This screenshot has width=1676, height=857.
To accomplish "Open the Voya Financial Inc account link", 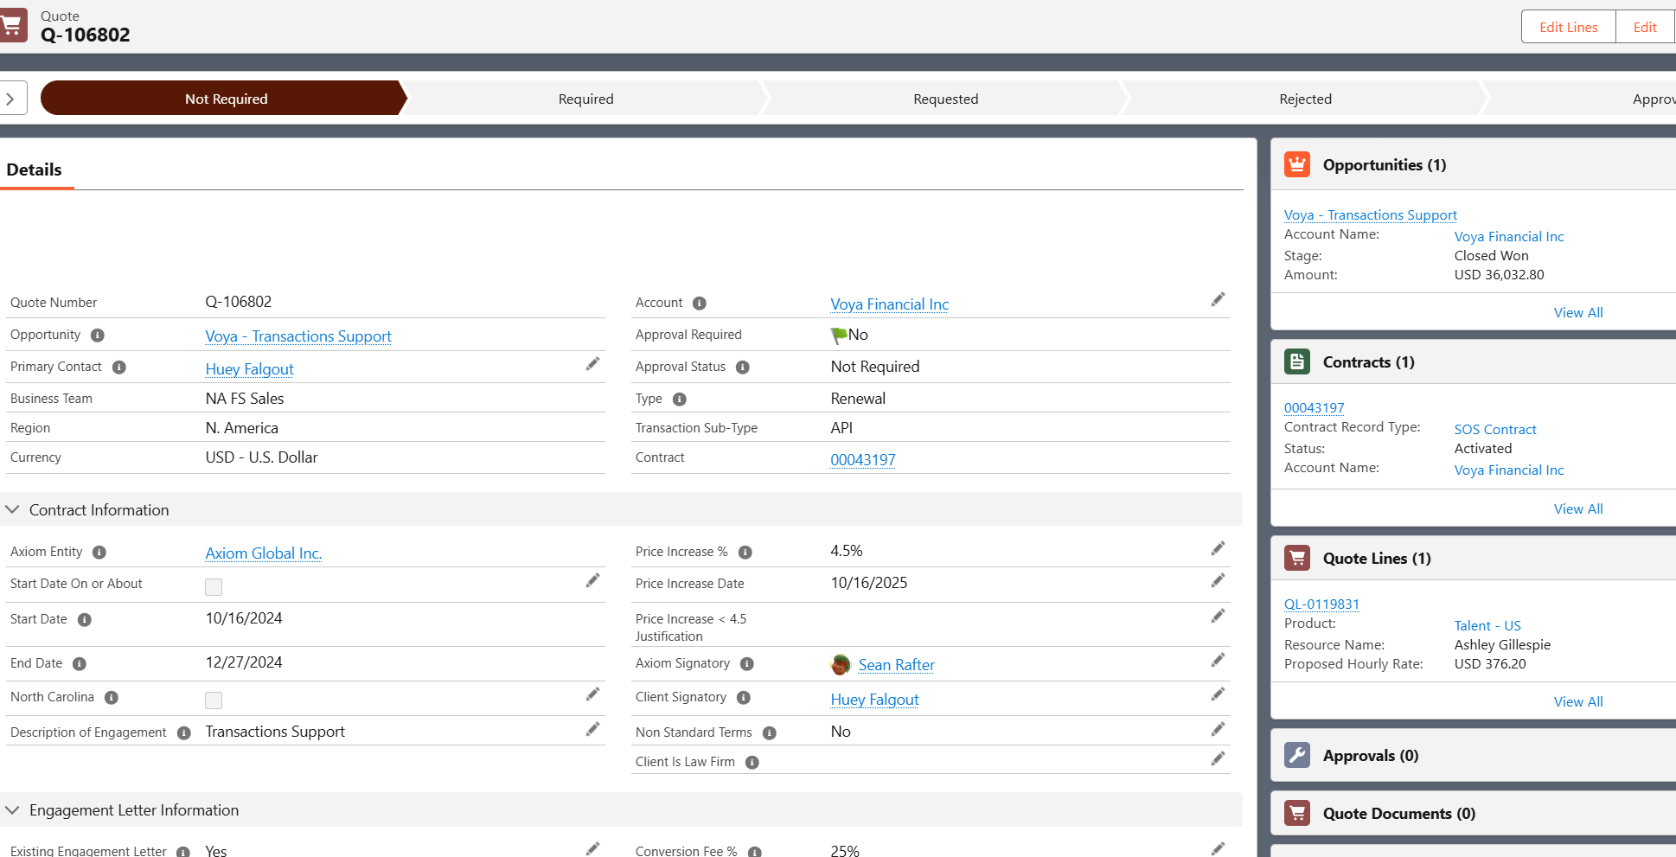I will click(889, 304).
